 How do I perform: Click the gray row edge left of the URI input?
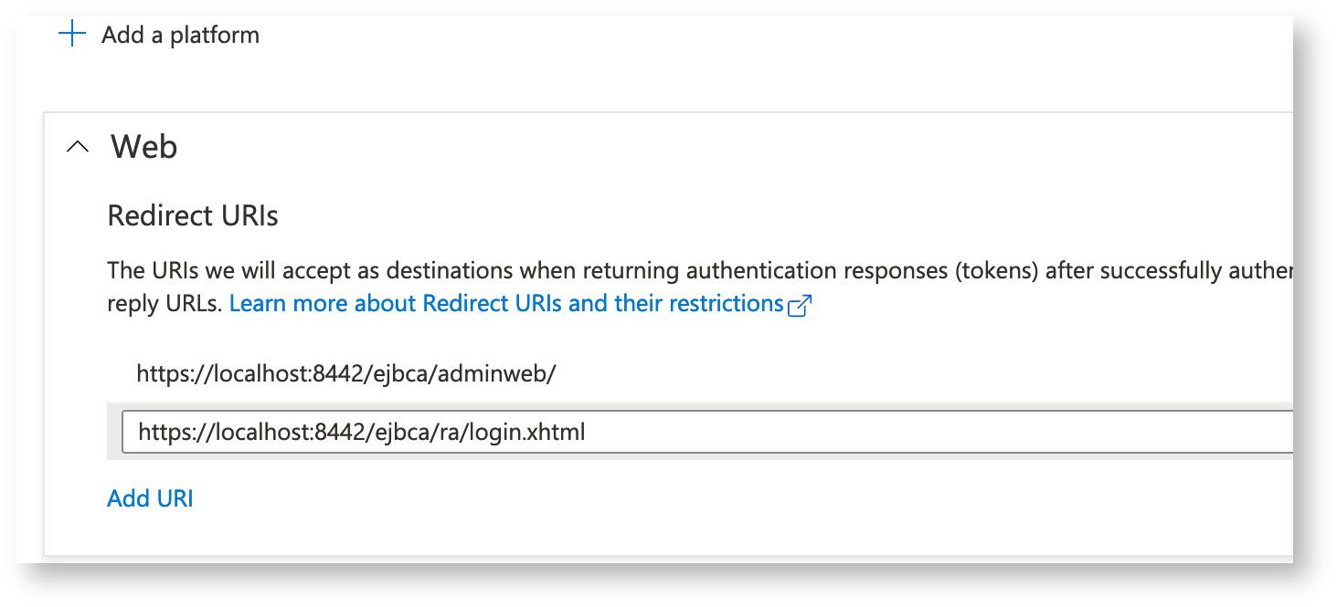click(x=114, y=431)
